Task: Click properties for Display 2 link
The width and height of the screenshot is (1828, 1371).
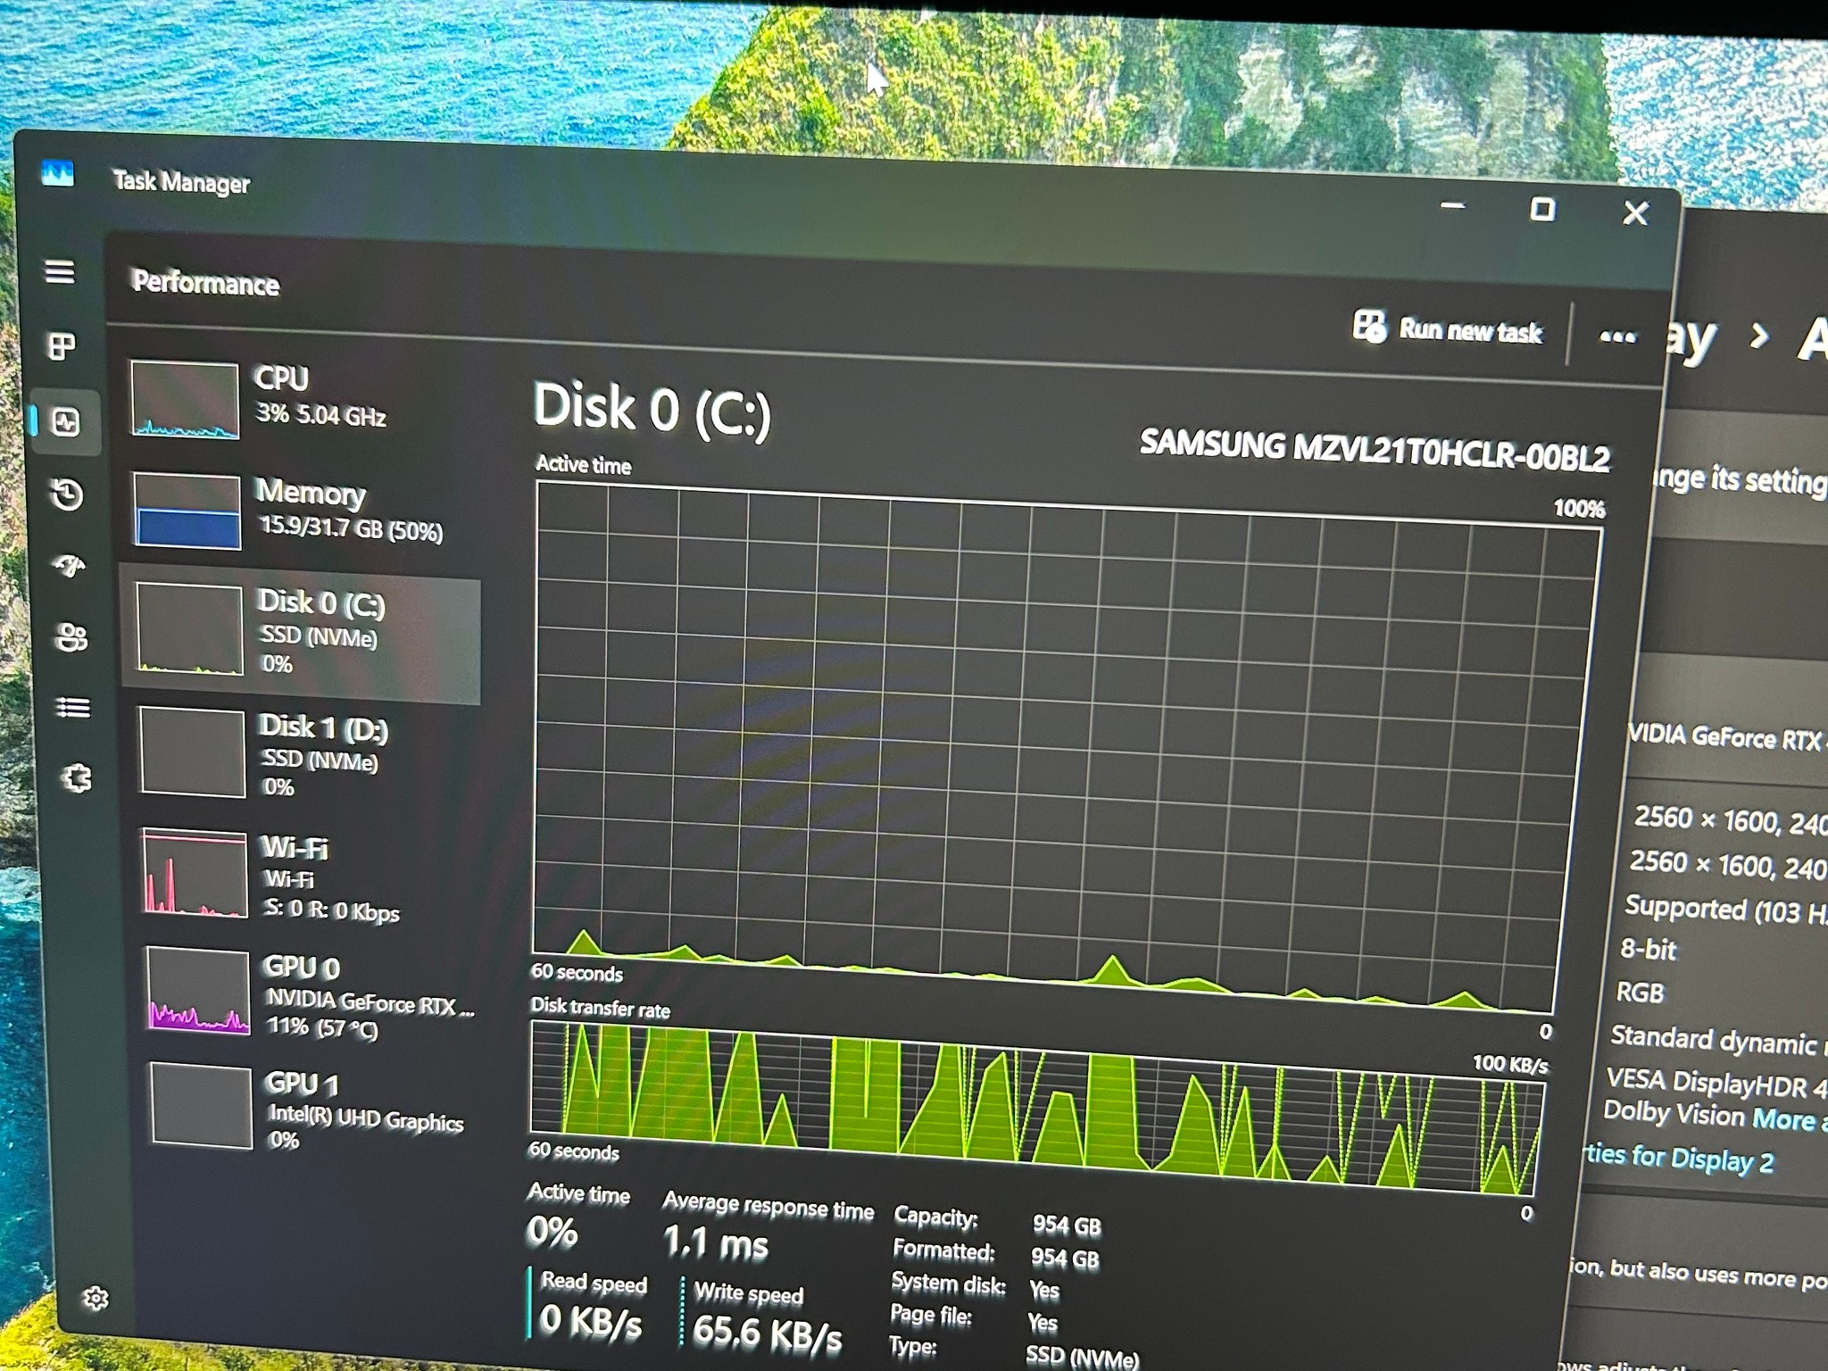Action: (x=1679, y=1158)
